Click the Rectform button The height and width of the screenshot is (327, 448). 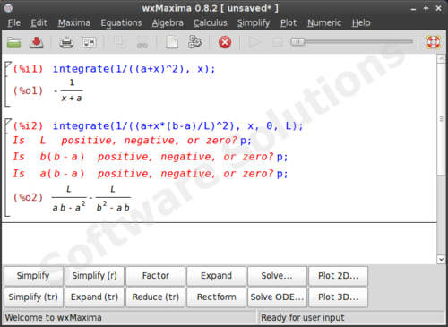pos(217,297)
